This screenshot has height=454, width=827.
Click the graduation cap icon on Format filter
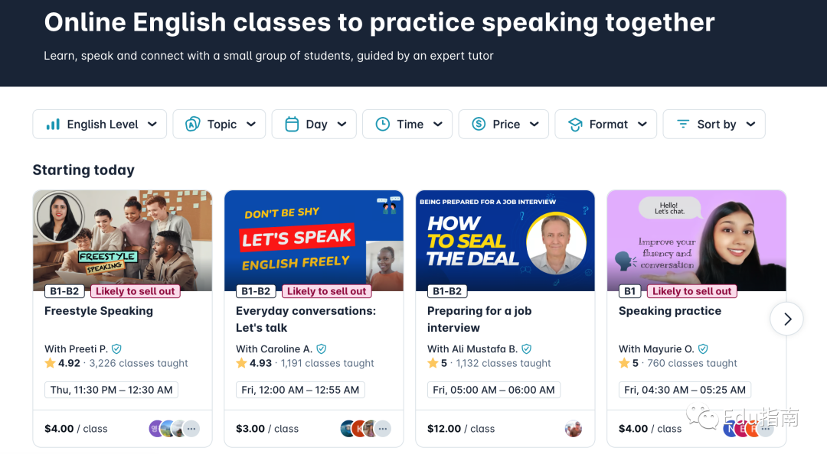click(575, 125)
